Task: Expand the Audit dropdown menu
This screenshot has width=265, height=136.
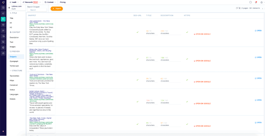Action: 14,2
